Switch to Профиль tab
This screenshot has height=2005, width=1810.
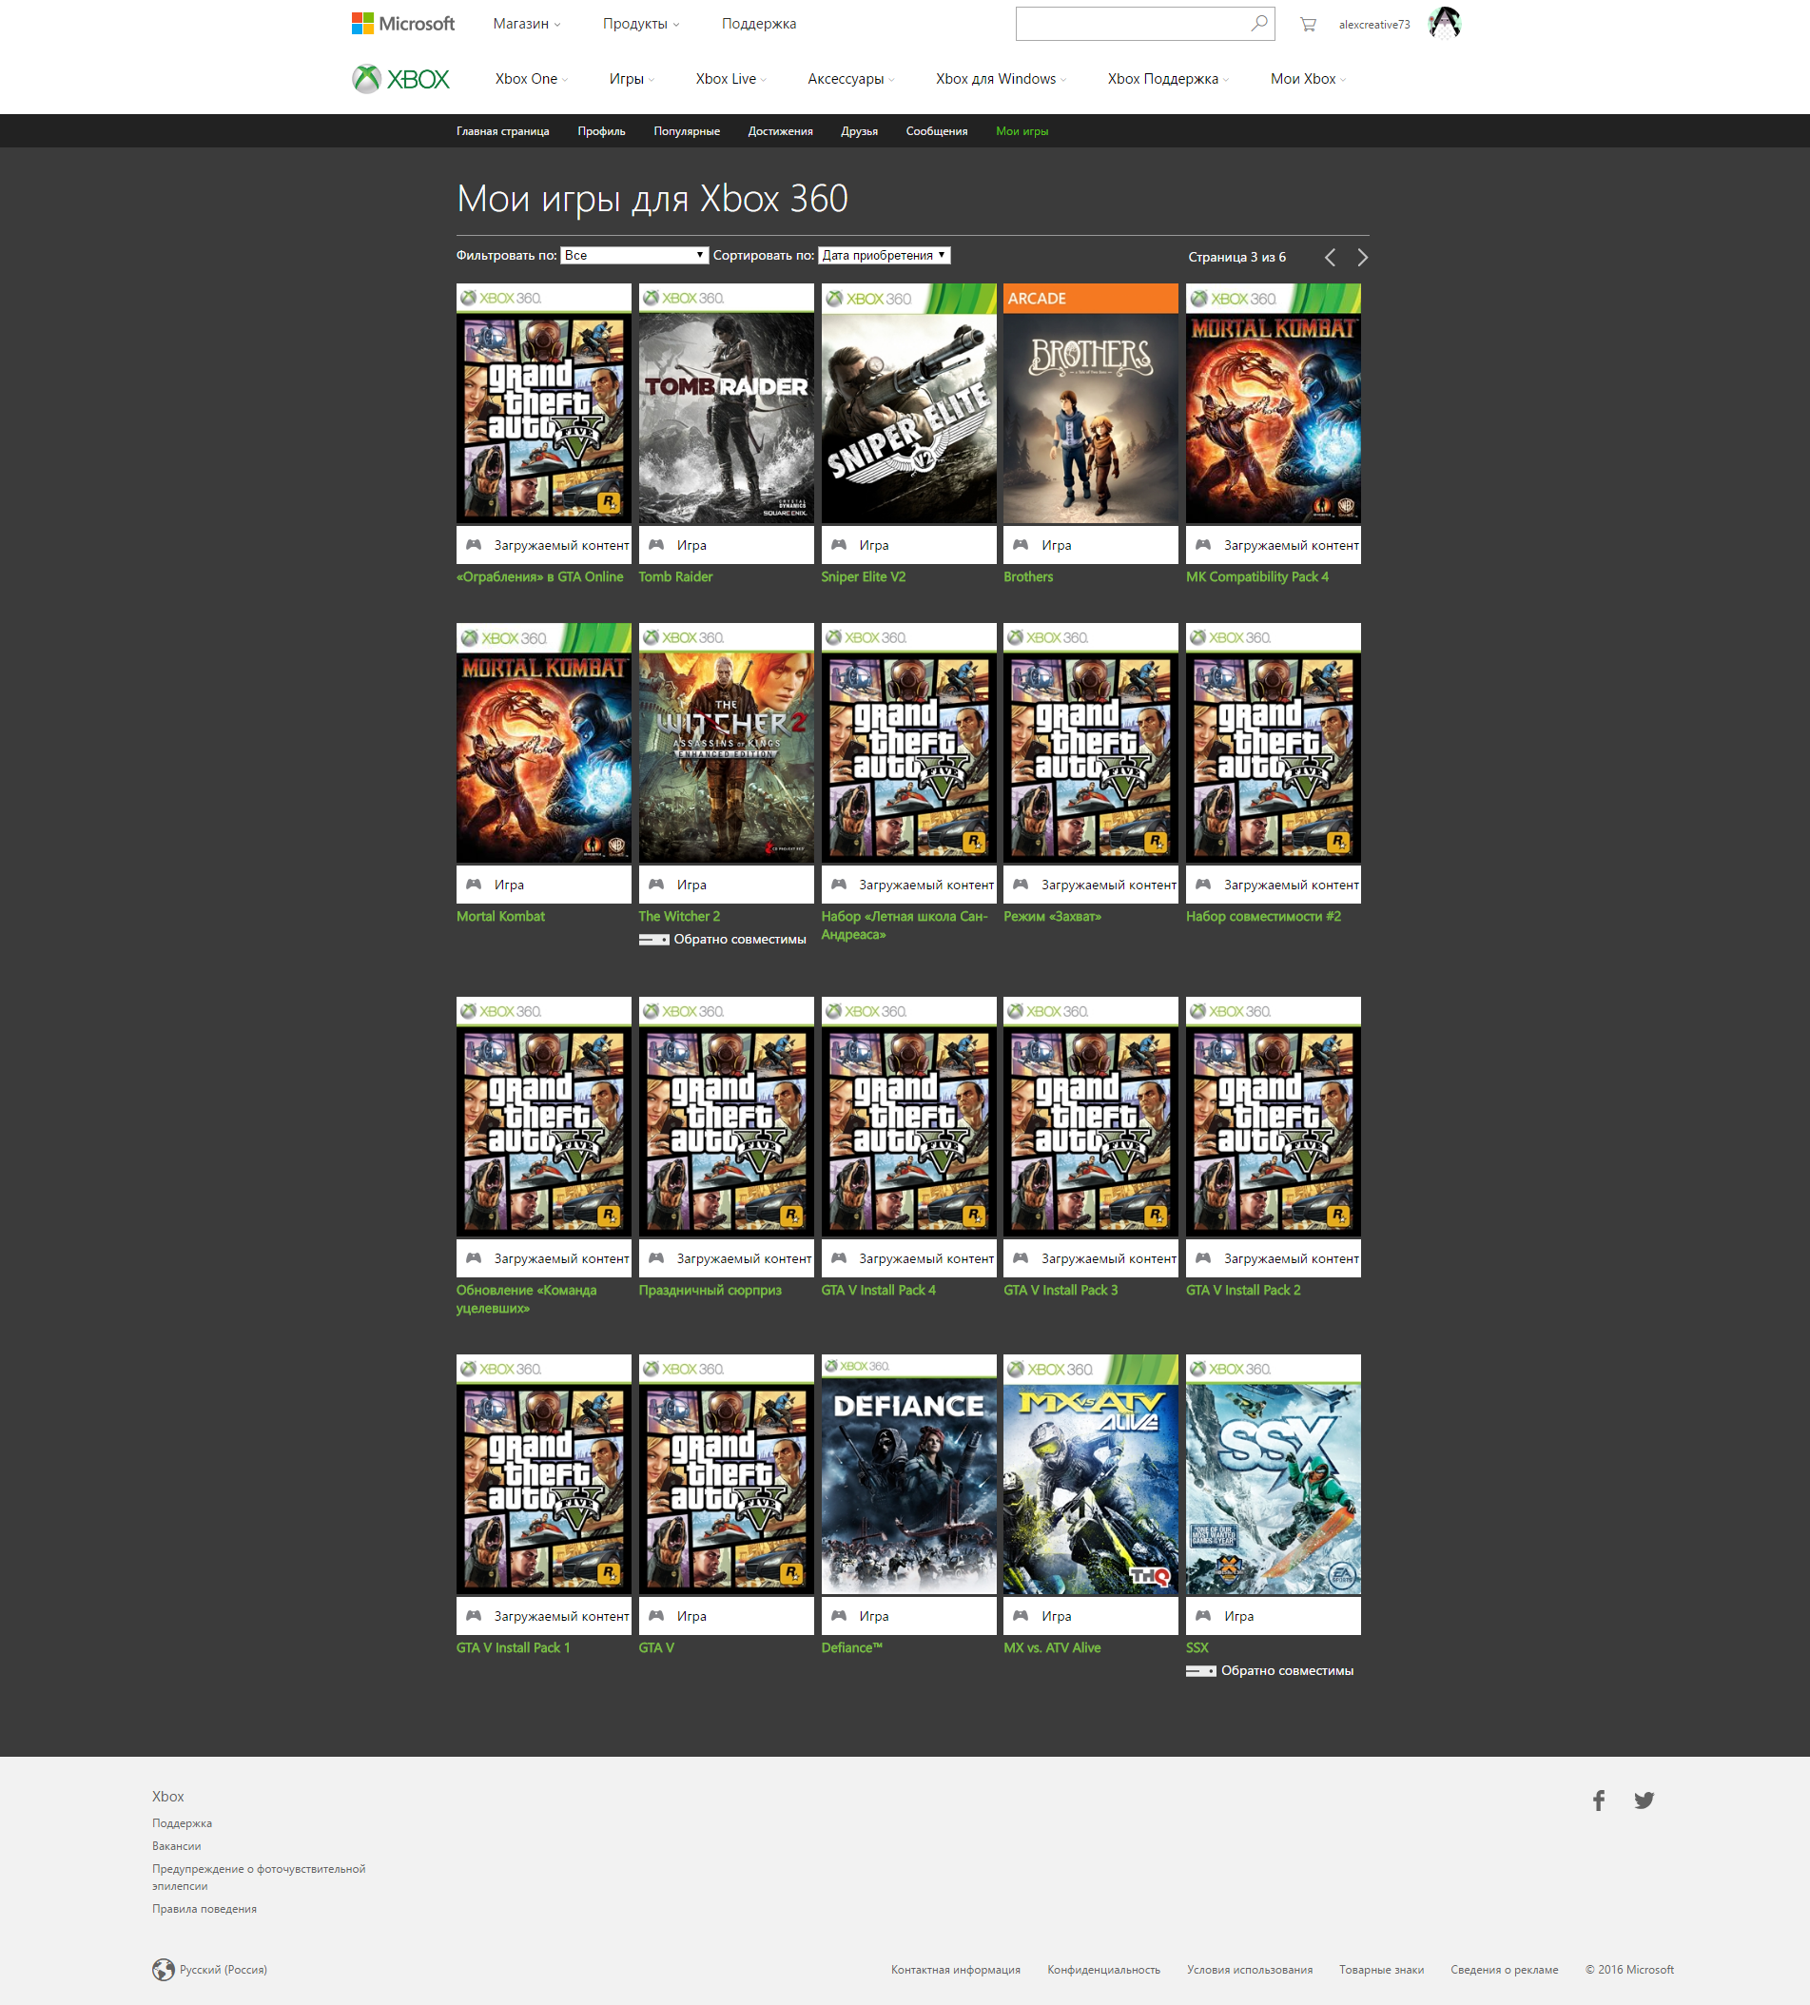tap(602, 131)
